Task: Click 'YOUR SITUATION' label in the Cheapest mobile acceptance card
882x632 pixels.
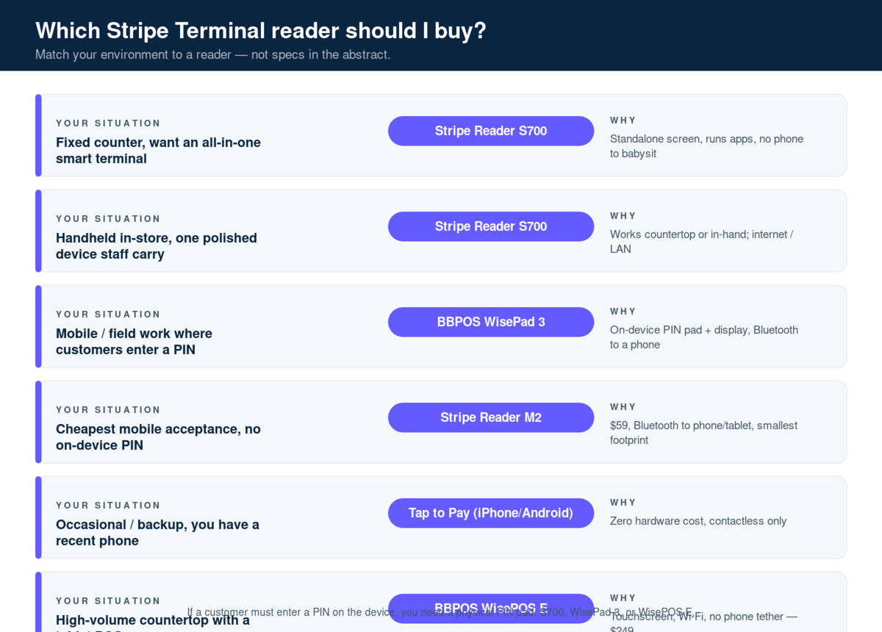Action: [108, 410]
